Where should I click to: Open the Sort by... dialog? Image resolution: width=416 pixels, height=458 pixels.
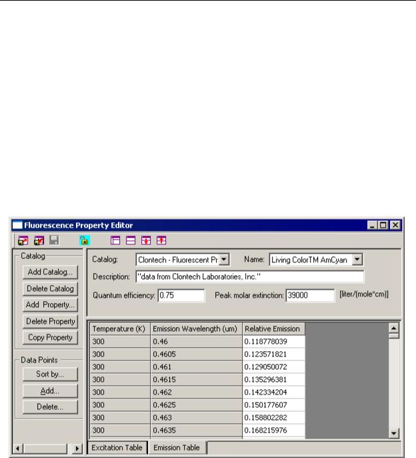pyautogui.click(x=50, y=374)
